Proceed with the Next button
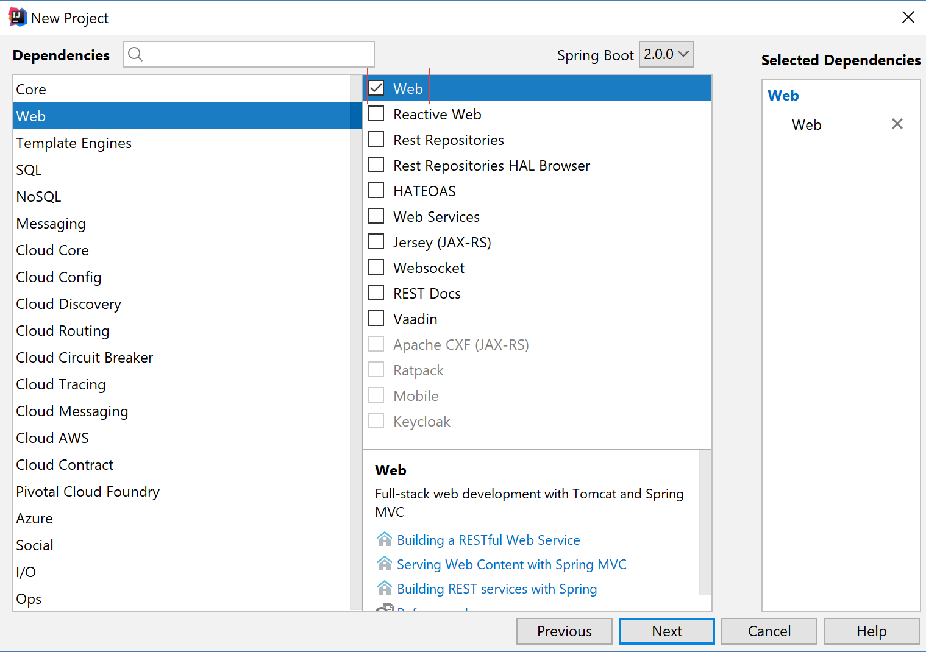 (x=666, y=631)
